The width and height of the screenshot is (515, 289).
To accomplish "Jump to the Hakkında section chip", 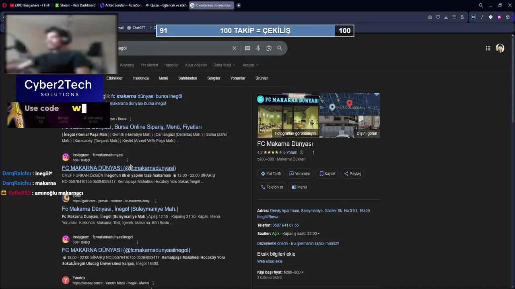I will click(x=140, y=78).
